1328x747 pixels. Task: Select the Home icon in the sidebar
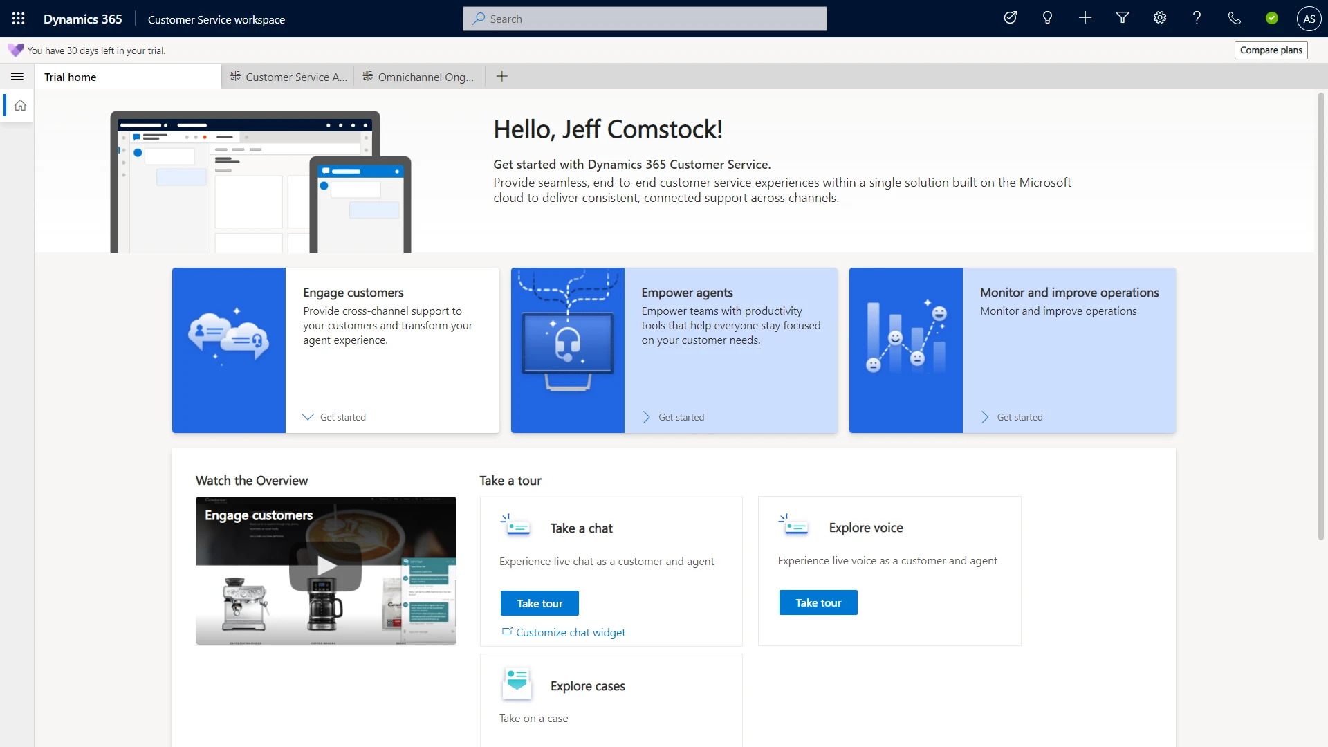click(x=20, y=104)
